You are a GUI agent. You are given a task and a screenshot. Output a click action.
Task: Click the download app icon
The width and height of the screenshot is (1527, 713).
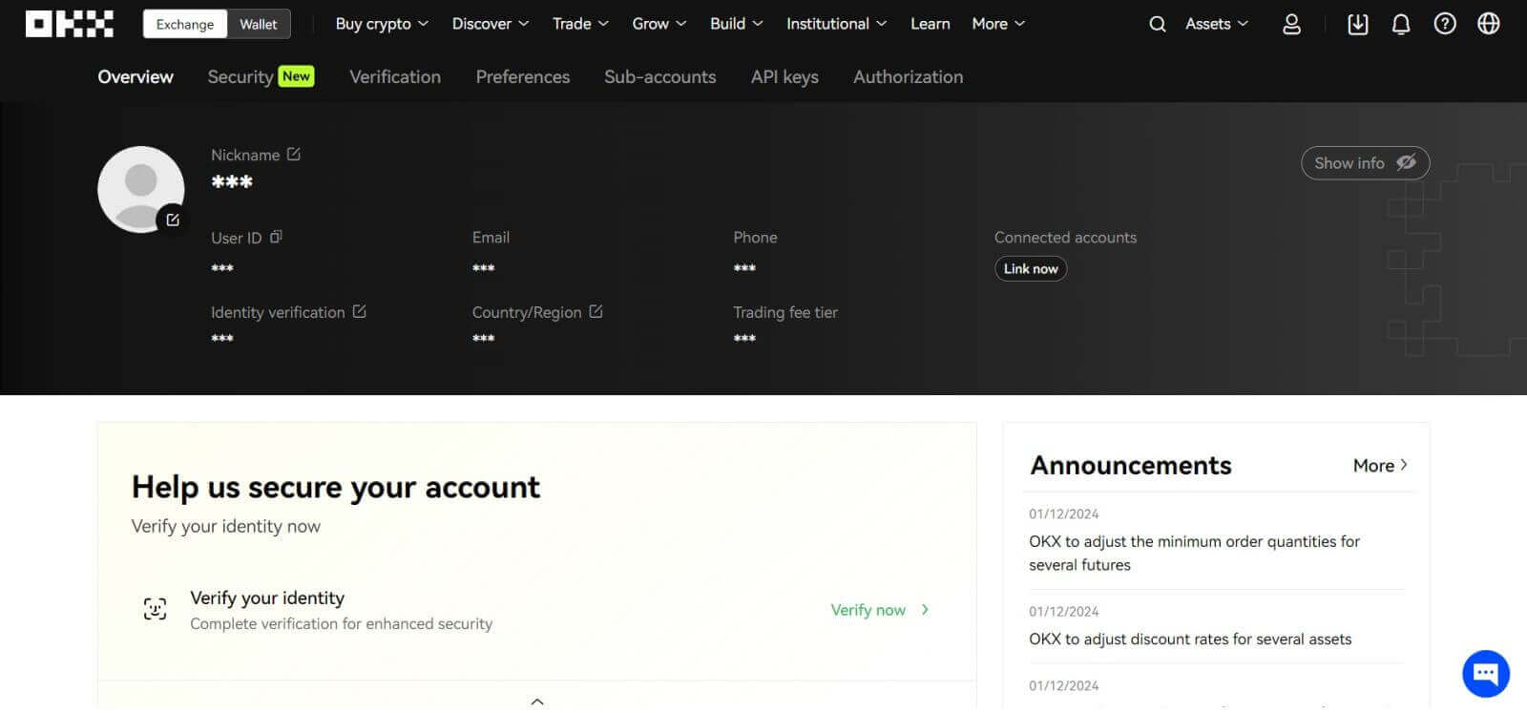[x=1357, y=24]
